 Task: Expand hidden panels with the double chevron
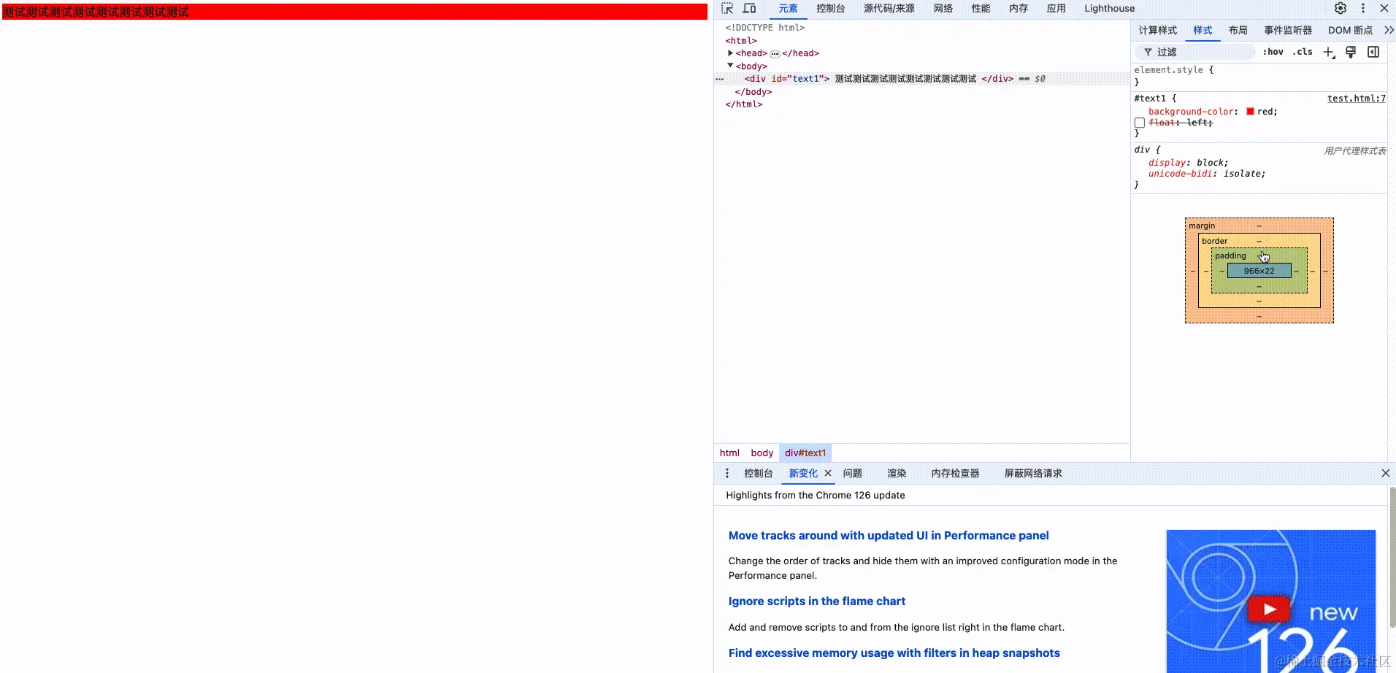(x=1389, y=30)
